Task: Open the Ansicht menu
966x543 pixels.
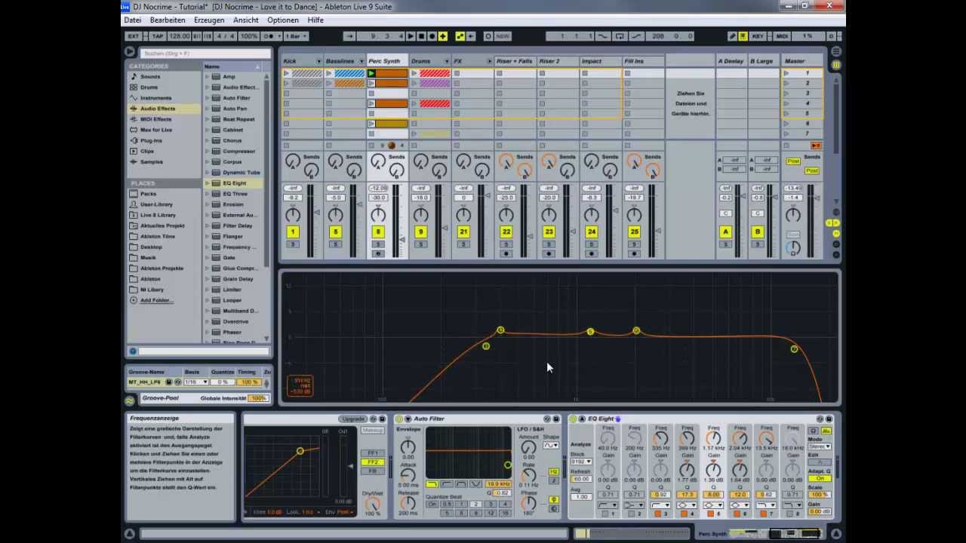Action: 246,20
